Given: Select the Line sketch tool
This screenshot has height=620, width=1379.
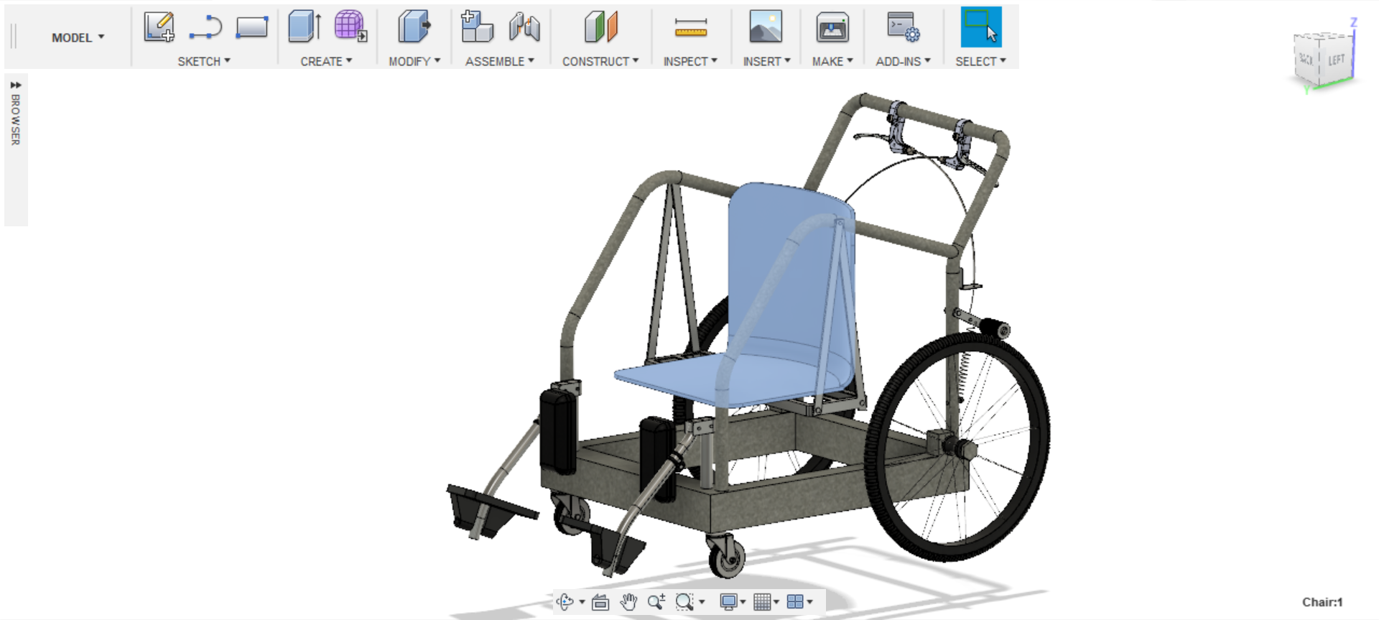Looking at the screenshot, I should click(x=205, y=27).
